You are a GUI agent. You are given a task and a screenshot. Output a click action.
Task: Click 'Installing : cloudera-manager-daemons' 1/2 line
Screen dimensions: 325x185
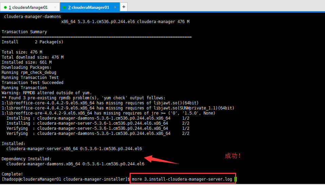[x=98, y=118]
